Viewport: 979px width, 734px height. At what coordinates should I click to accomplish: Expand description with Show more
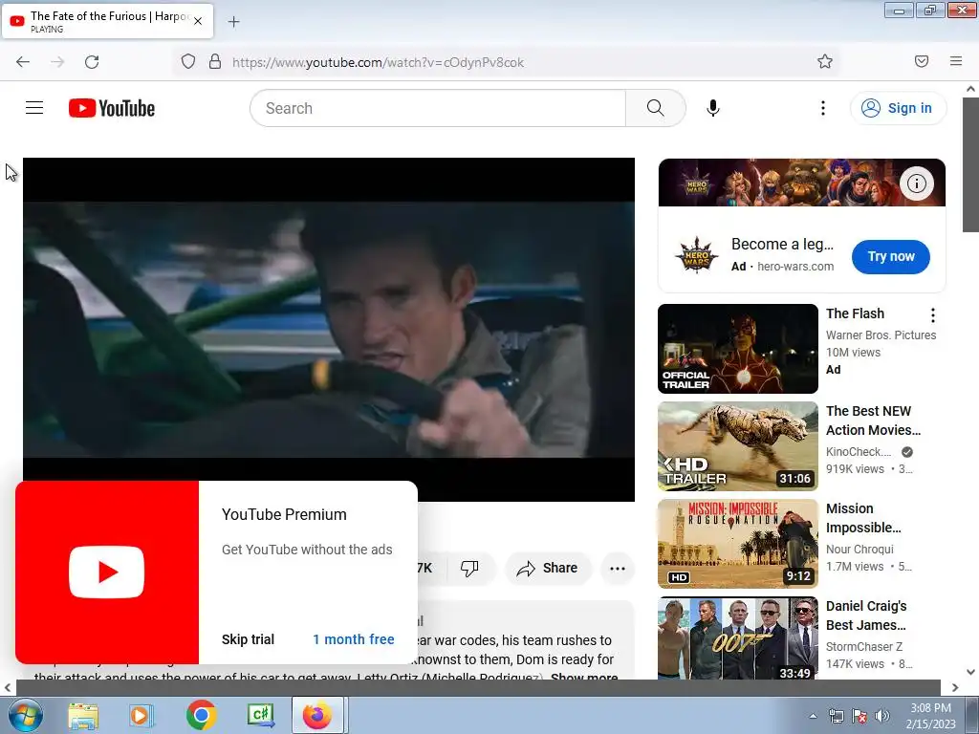pyautogui.click(x=584, y=677)
